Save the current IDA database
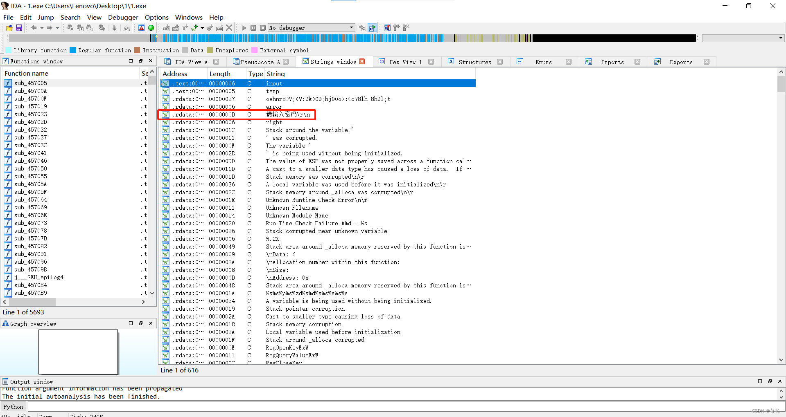786x417 pixels. click(x=19, y=27)
